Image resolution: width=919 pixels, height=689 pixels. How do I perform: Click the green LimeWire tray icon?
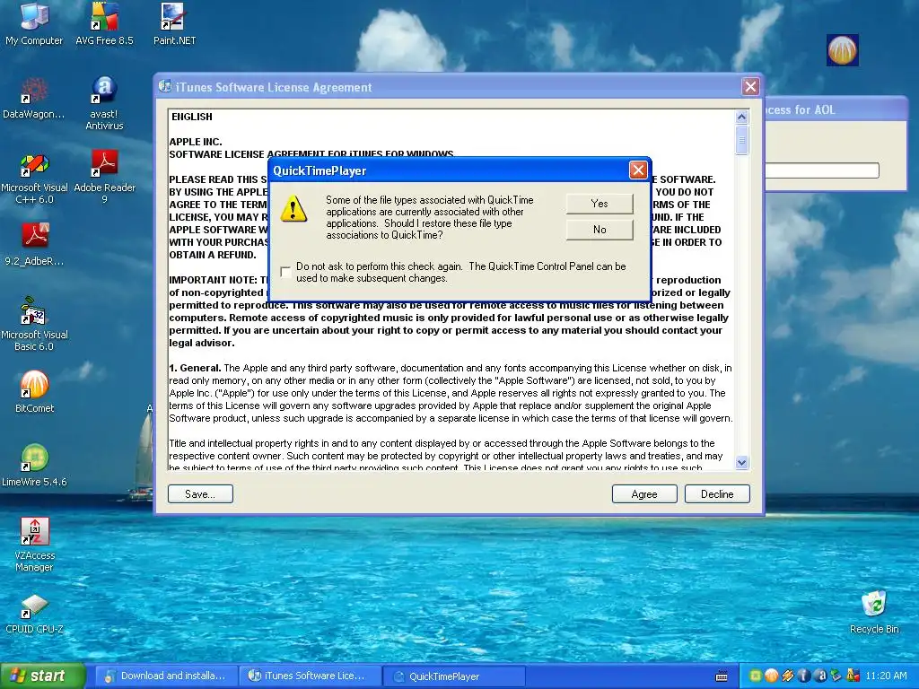pos(756,676)
